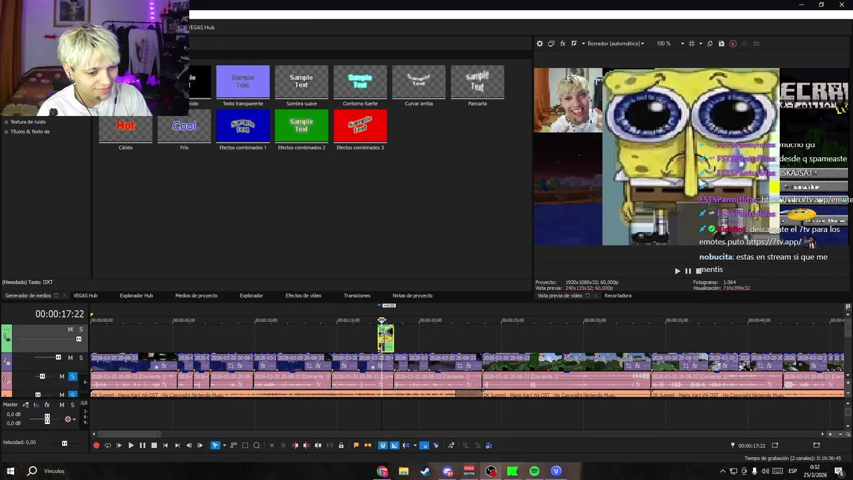The width and height of the screenshot is (853, 480).
Task: Mute video track 2
Action: tap(70, 358)
